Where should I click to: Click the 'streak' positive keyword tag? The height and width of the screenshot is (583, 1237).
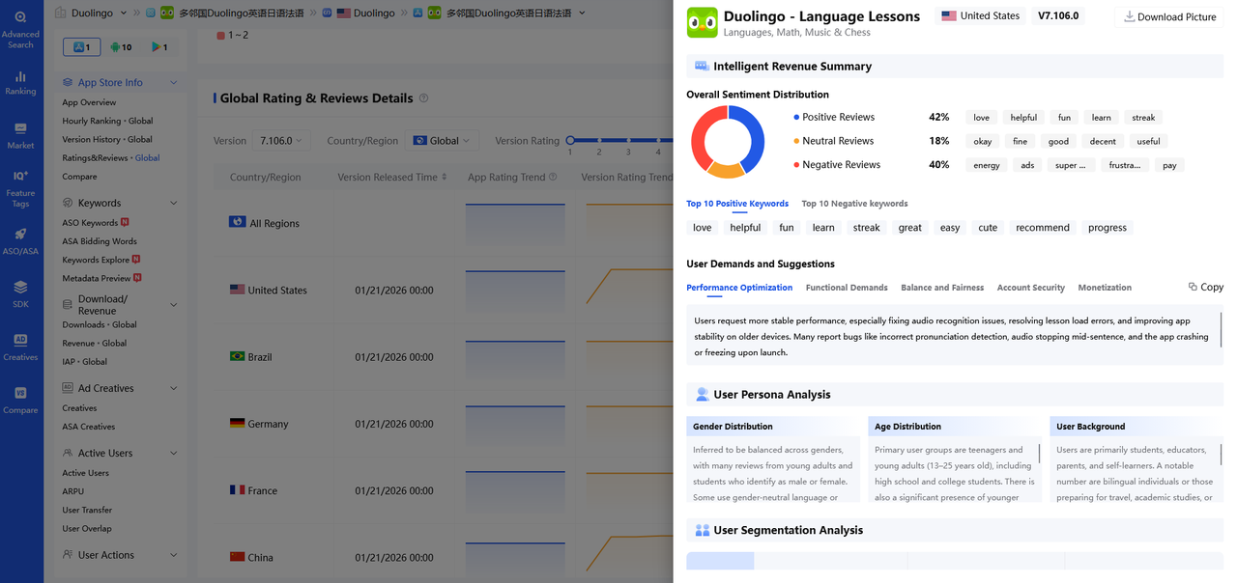coord(866,228)
